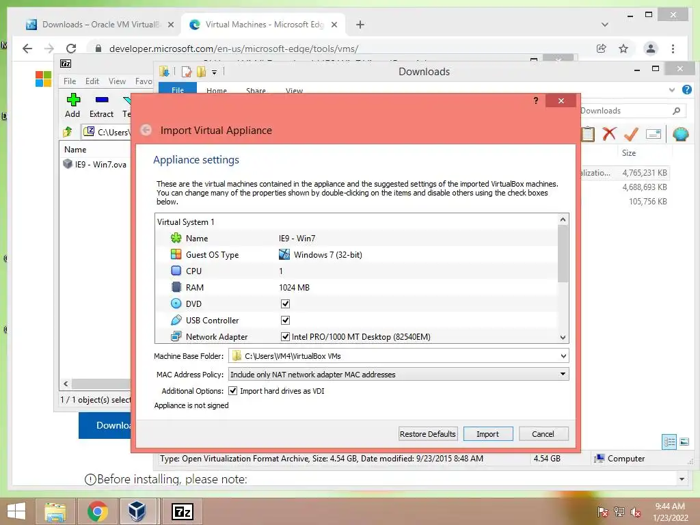
Task: Click the 7-Zip up-folder arrow icon
Action: 68,132
